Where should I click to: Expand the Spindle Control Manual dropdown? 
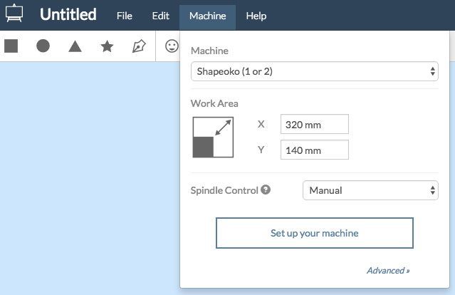click(x=370, y=190)
